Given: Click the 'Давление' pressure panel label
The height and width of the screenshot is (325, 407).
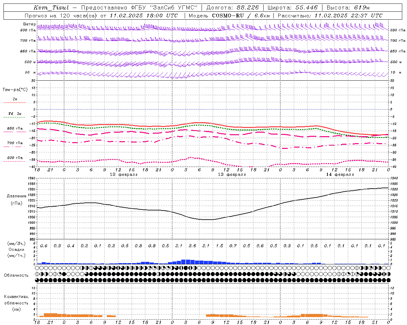Looking at the screenshot, I should [x=17, y=196].
